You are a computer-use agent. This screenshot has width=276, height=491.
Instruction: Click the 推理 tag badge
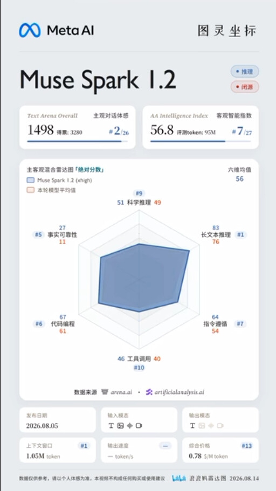click(x=245, y=71)
